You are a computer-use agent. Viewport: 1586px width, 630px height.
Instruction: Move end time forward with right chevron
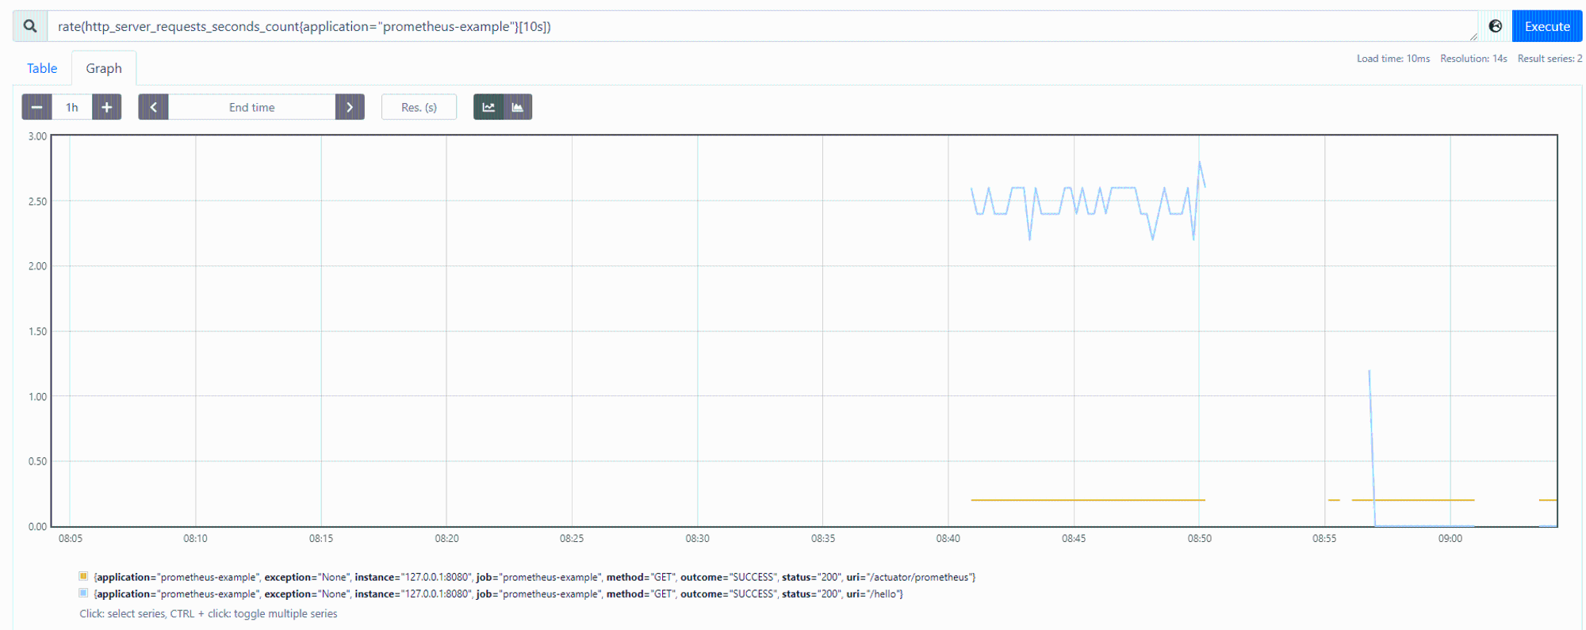[350, 107]
